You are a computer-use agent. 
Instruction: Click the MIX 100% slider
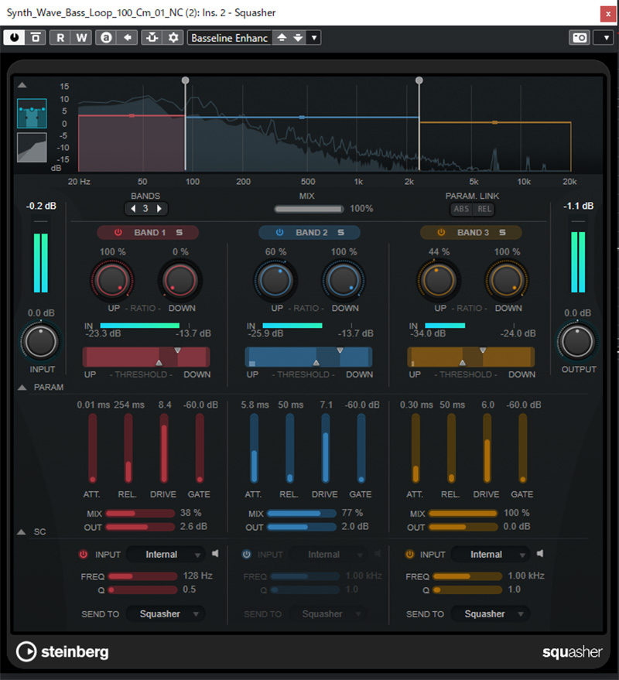(x=308, y=208)
